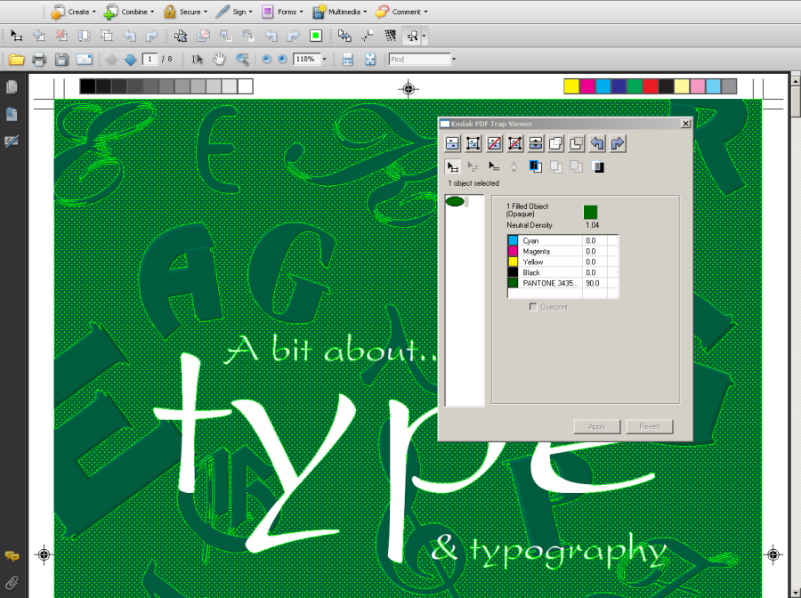Open the Pages panel in left sidebar
The width and height of the screenshot is (801, 598).
[12, 87]
